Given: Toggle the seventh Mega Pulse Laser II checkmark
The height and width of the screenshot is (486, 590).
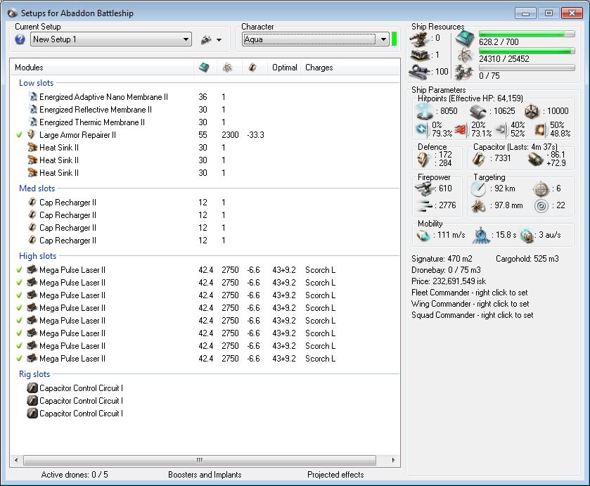Looking at the screenshot, I should pyautogui.click(x=19, y=346).
